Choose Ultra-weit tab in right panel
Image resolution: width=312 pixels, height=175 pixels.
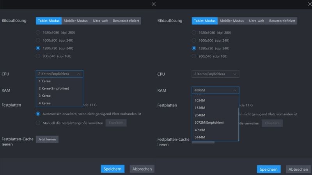[x=256, y=21]
